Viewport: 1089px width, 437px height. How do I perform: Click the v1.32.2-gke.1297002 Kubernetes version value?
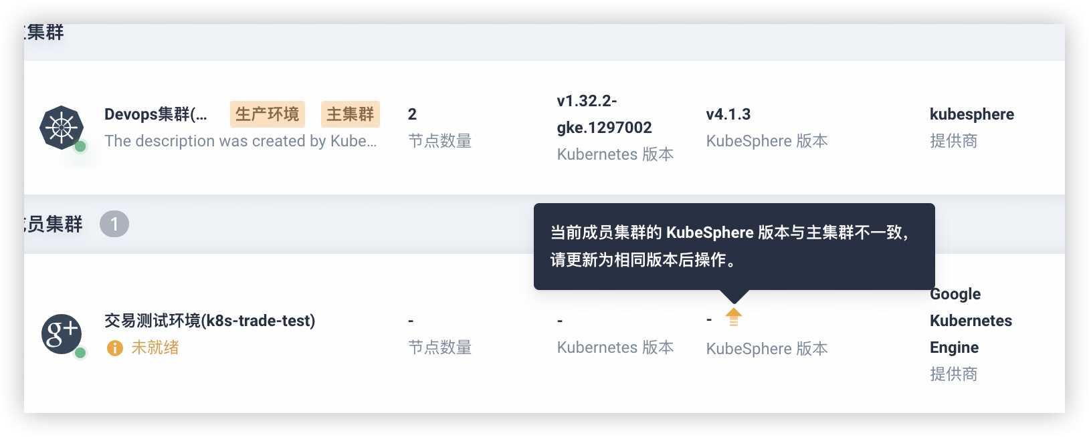coord(603,114)
